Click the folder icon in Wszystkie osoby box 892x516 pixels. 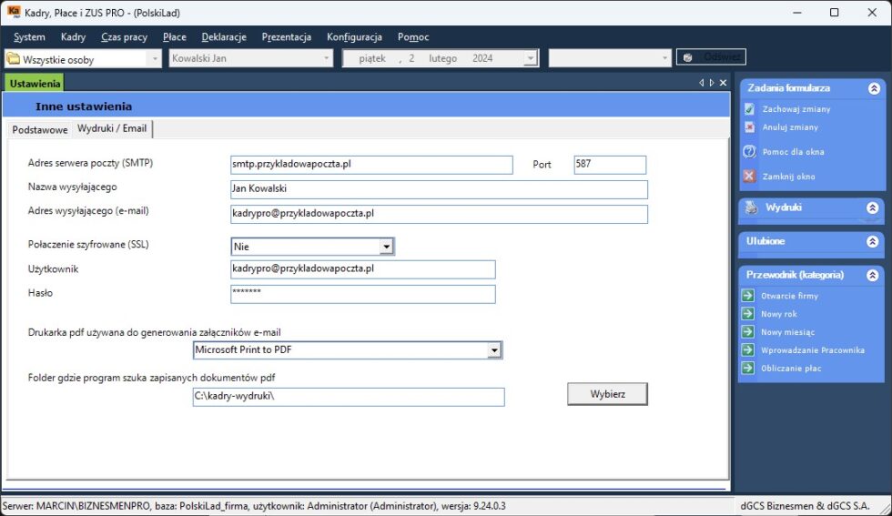tap(13, 58)
